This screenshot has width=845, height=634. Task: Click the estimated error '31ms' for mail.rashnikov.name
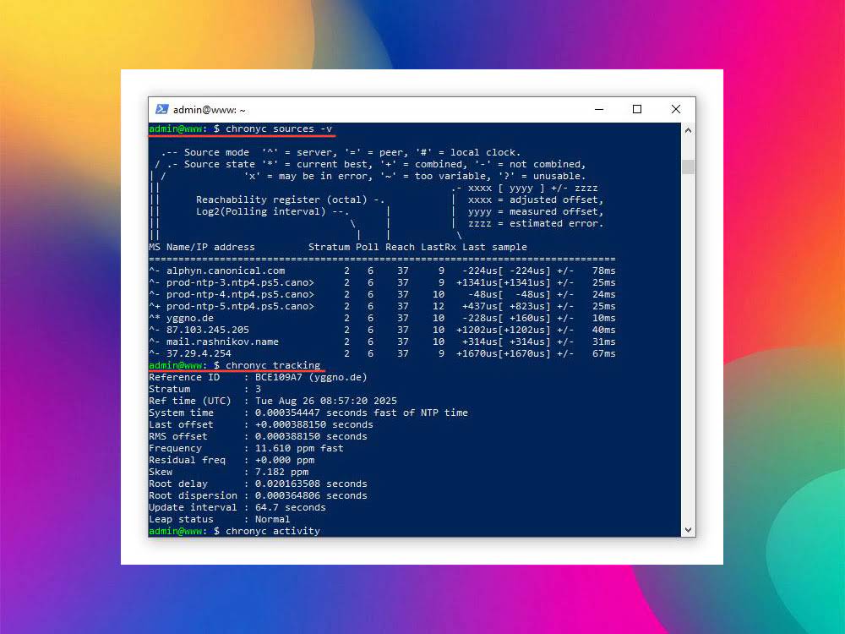(603, 342)
